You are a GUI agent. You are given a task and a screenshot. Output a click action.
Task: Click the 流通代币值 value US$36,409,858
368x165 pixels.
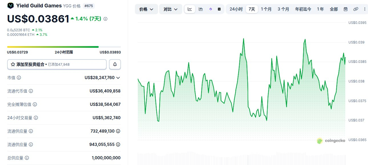[105, 91]
